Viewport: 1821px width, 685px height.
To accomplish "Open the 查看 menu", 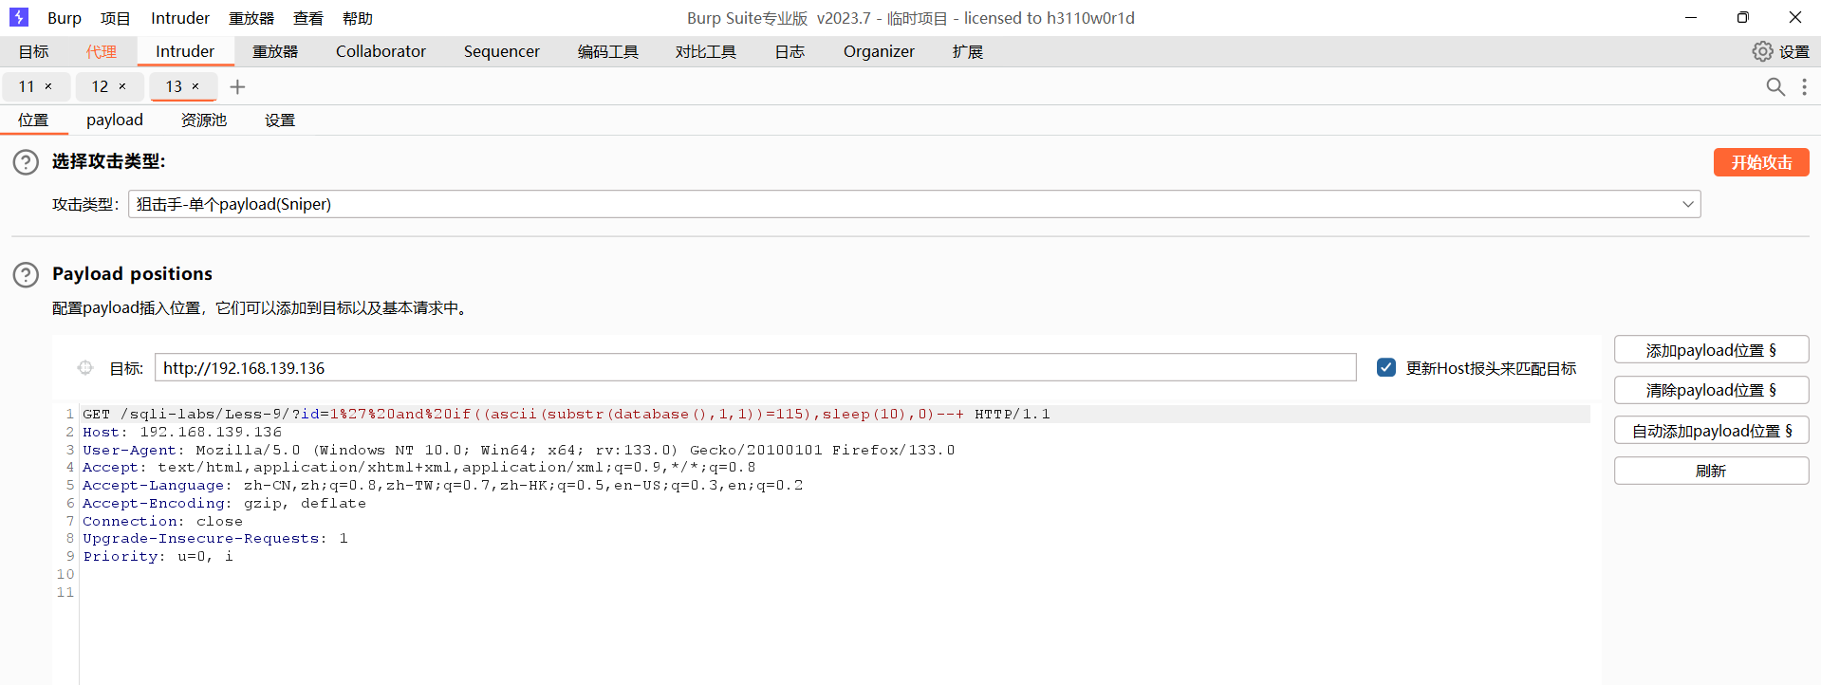I will coord(308,18).
